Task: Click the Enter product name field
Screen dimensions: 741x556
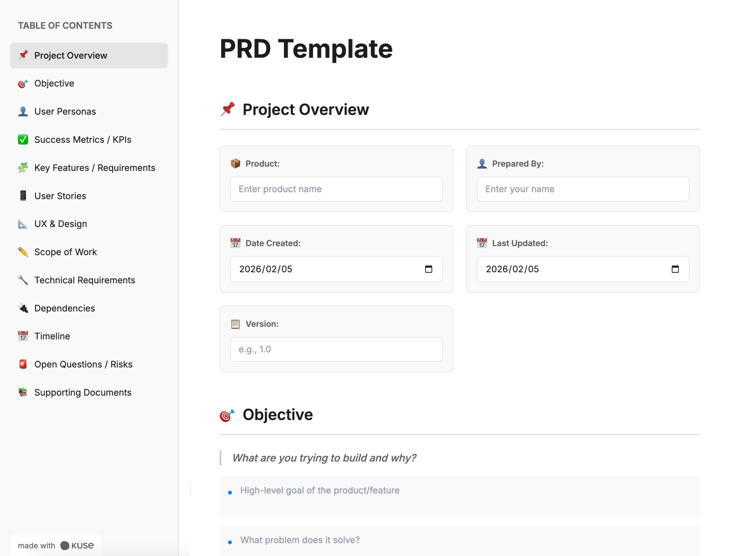Action: [336, 189]
